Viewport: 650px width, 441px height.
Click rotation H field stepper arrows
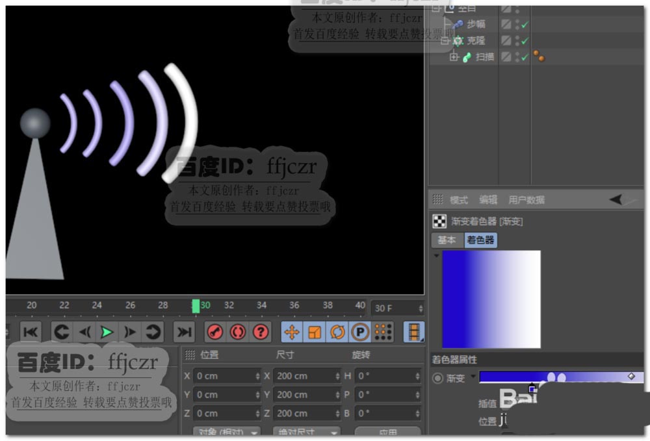pos(417,376)
